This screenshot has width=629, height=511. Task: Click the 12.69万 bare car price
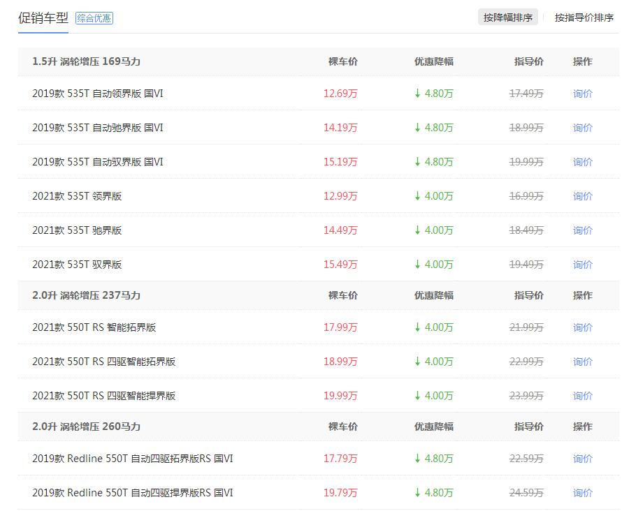(x=340, y=94)
